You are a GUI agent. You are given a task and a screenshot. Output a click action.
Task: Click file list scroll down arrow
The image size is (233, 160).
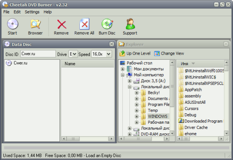coord(226,133)
